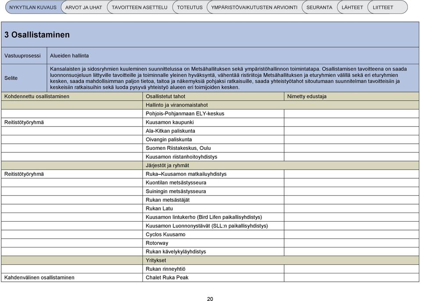The height and width of the screenshot is (301, 421).
Task: Select the 'Rukan rinneyhtiö' cell
Action: (x=213, y=269)
